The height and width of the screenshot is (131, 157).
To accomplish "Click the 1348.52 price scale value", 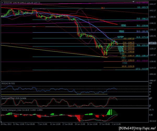I will [x=153, y=23].
